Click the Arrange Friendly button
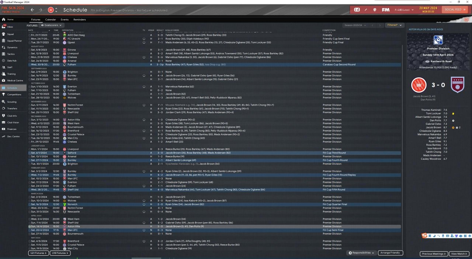Image resolution: width=472 pixels, height=259 pixels. (x=391, y=253)
